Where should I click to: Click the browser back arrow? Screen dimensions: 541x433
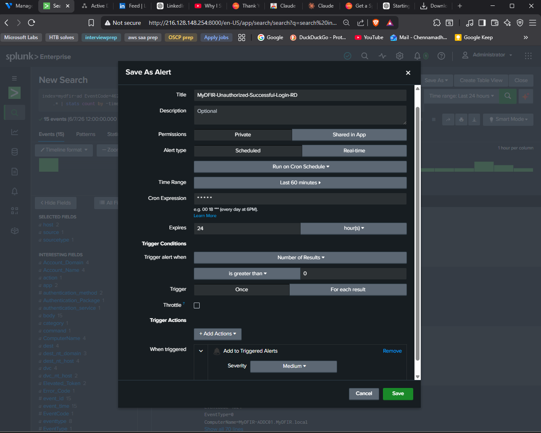coord(6,23)
